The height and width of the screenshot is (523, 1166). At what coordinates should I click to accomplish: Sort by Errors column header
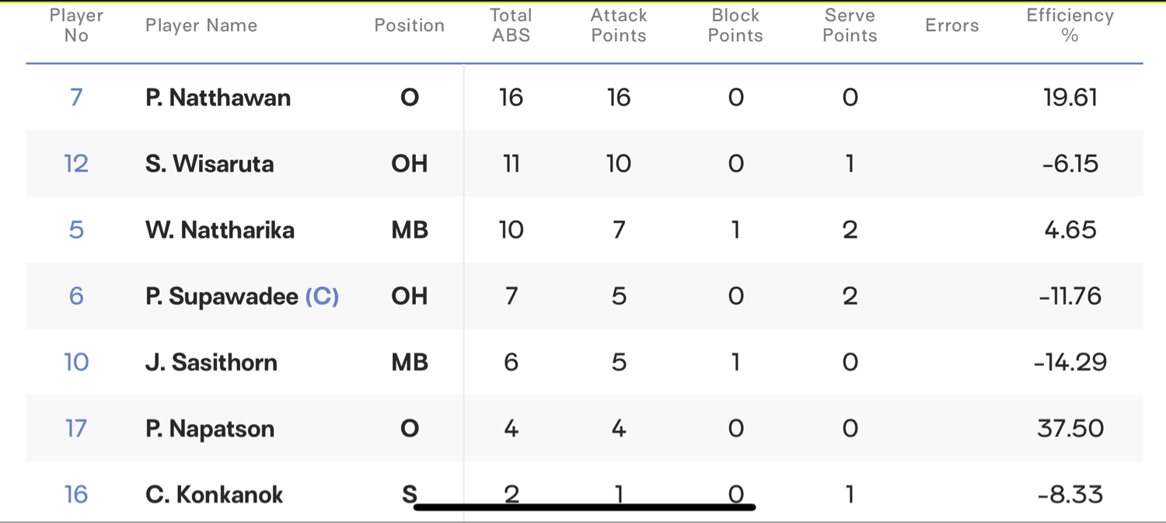tap(951, 26)
